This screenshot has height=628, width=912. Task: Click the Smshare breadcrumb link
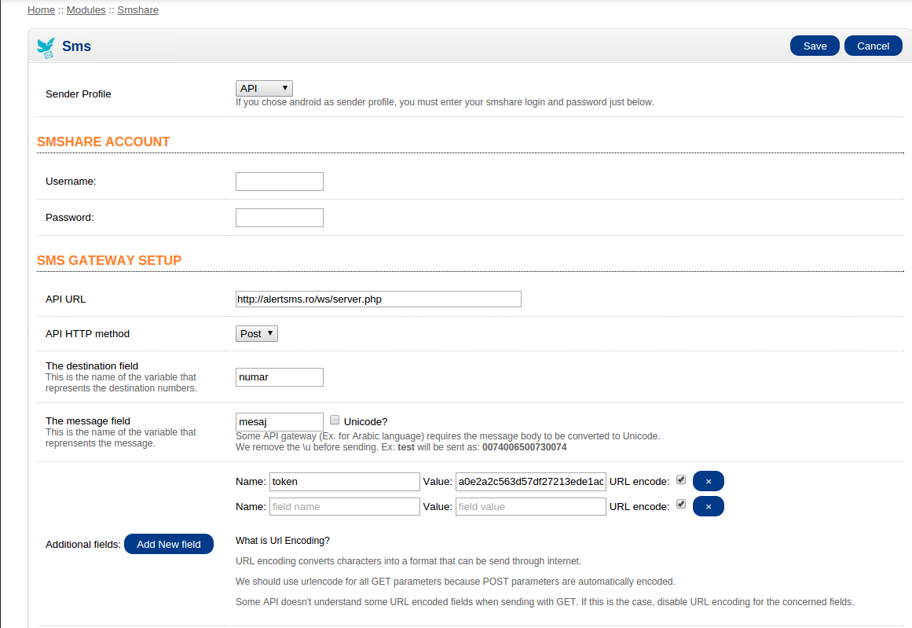coord(137,10)
